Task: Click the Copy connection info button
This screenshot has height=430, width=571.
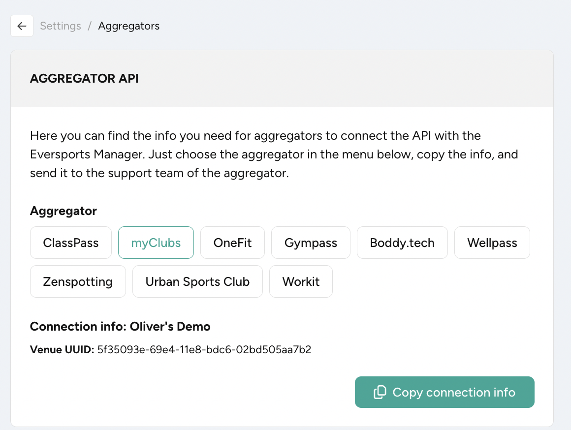Action: pos(444,392)
